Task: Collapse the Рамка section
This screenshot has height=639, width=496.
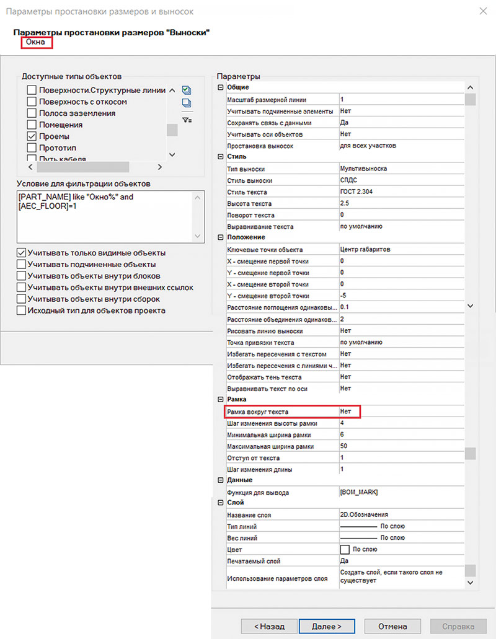Action: pos(220,399)
